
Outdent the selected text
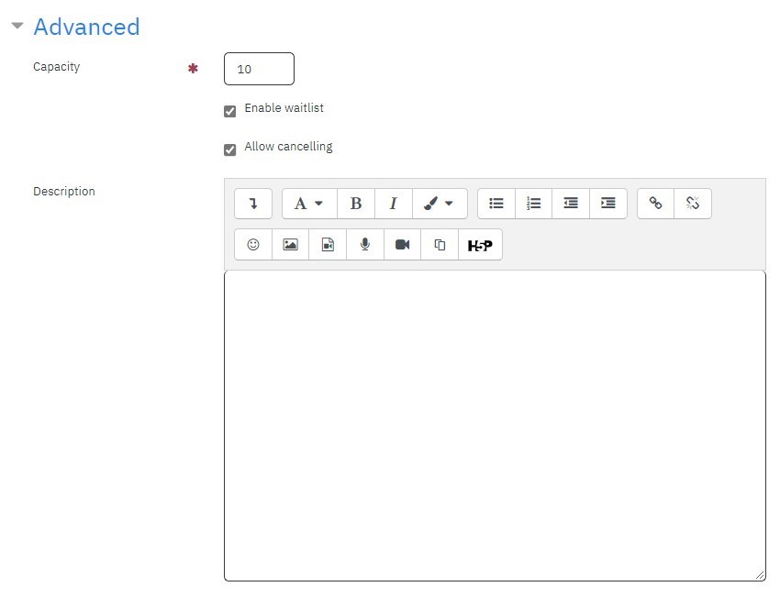point(571,204)
